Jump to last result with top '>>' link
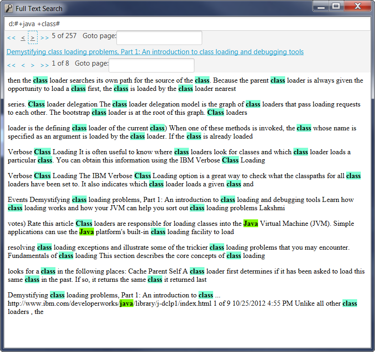This screenshot has height=352, width=375. tap(44, 38)
